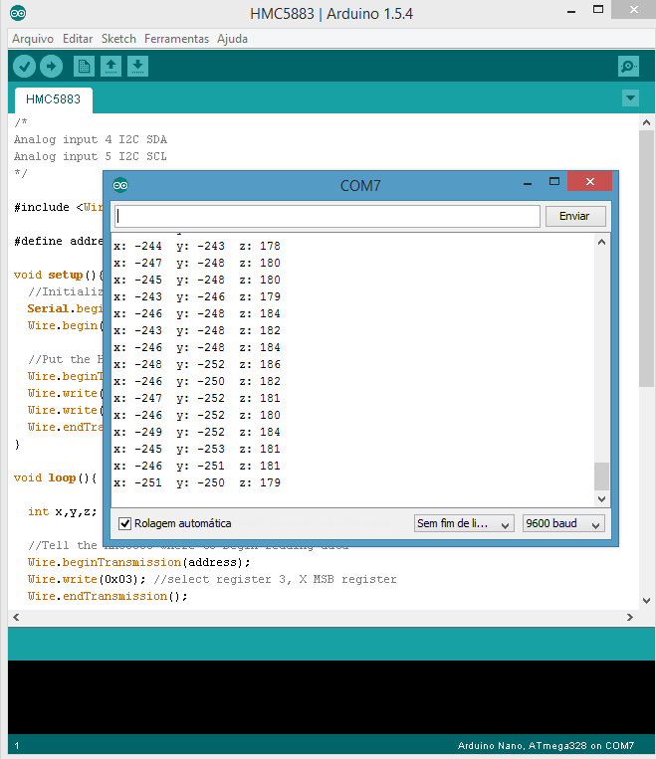
Task: Click editor horizontal scroll left arrow
Action: coord(16,617)
